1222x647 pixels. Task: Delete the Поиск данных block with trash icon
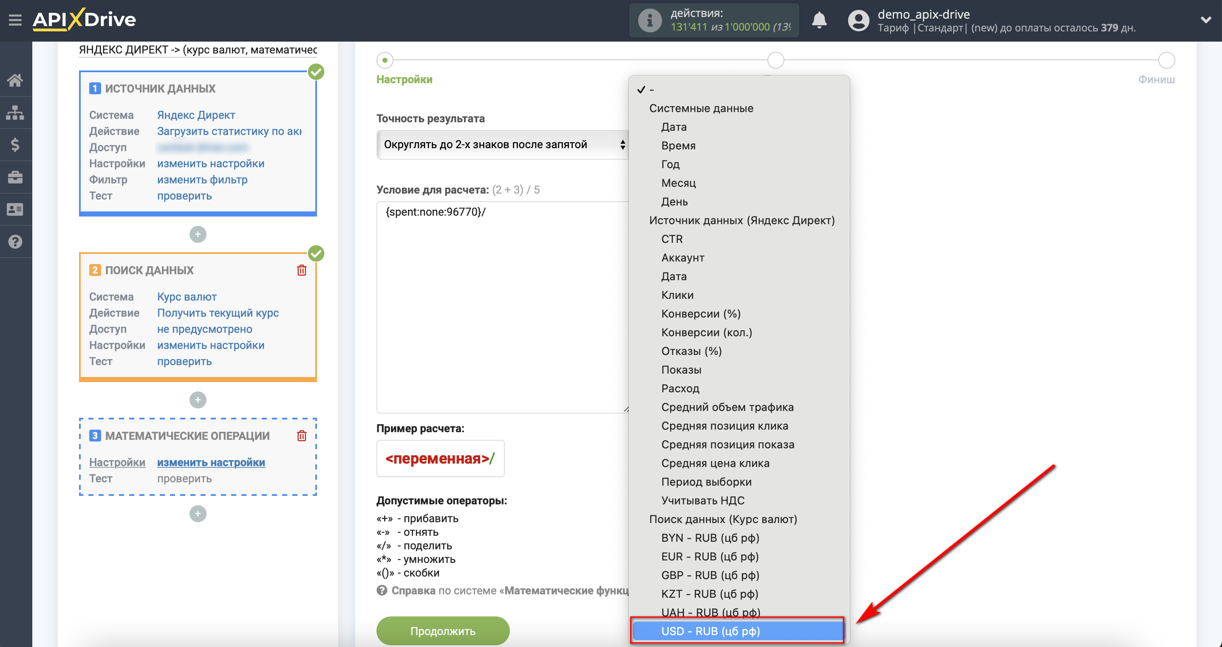[x=302, y=270]
